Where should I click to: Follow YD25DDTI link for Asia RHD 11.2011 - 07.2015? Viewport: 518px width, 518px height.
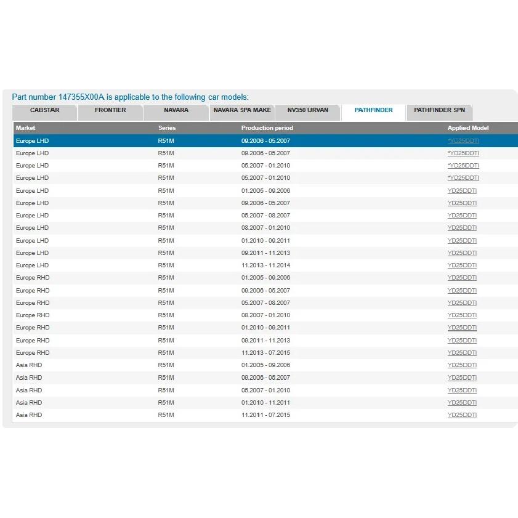tap(462, 415)
